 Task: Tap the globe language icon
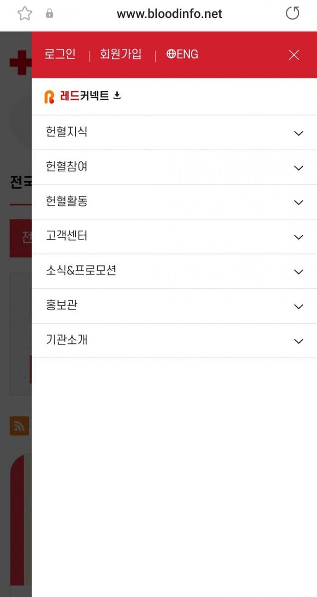(x=171, y=55)
